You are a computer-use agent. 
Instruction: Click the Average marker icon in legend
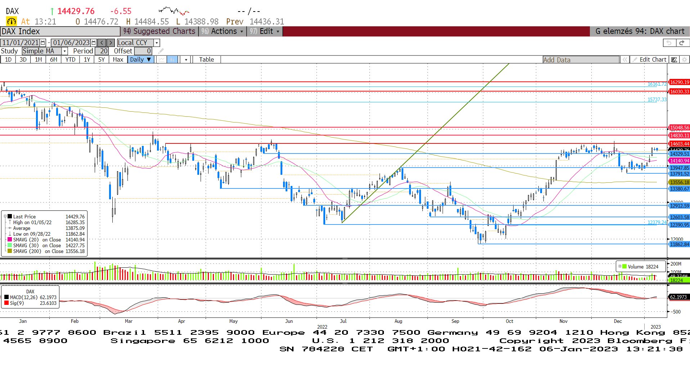click(10, 228)
